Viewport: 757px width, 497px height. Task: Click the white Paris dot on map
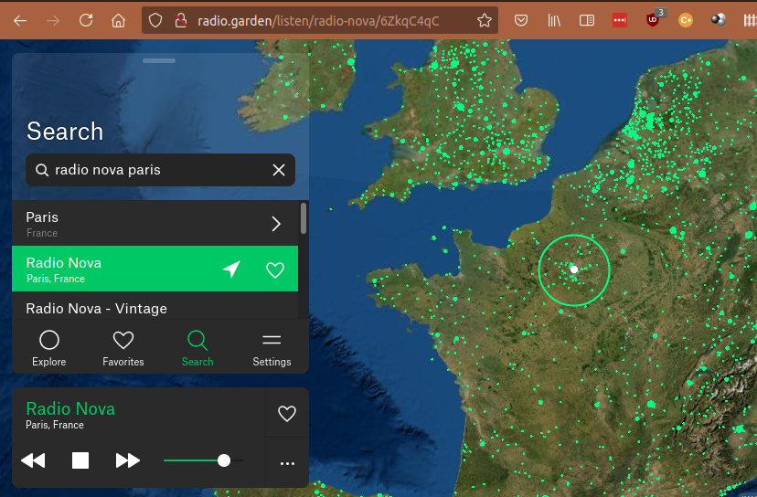coord(574,270)
